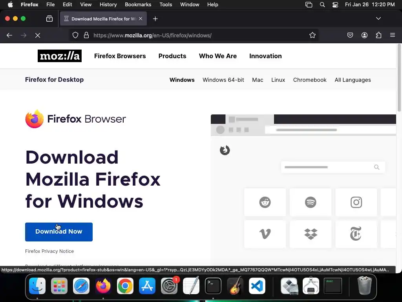
Task: Open System Settings from the dock
Action: 169,285
